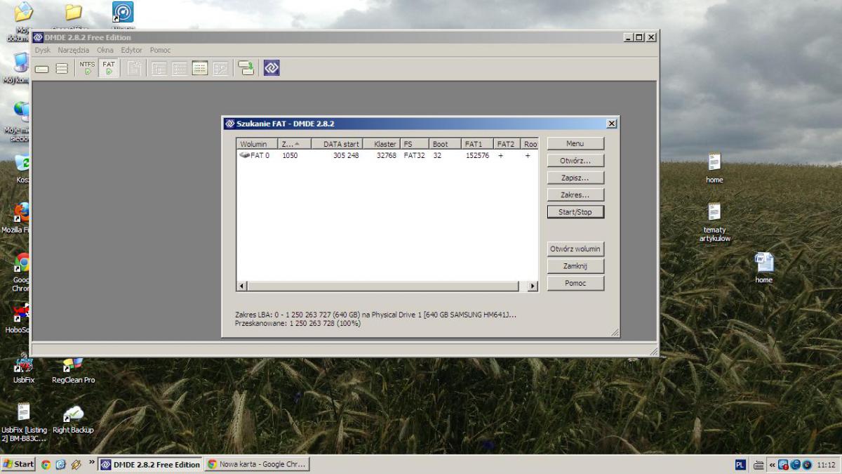Screen dimensions: 842x474
Task: Click the Zamknij button
Action: pyautogui.click(x=575, y=266)
